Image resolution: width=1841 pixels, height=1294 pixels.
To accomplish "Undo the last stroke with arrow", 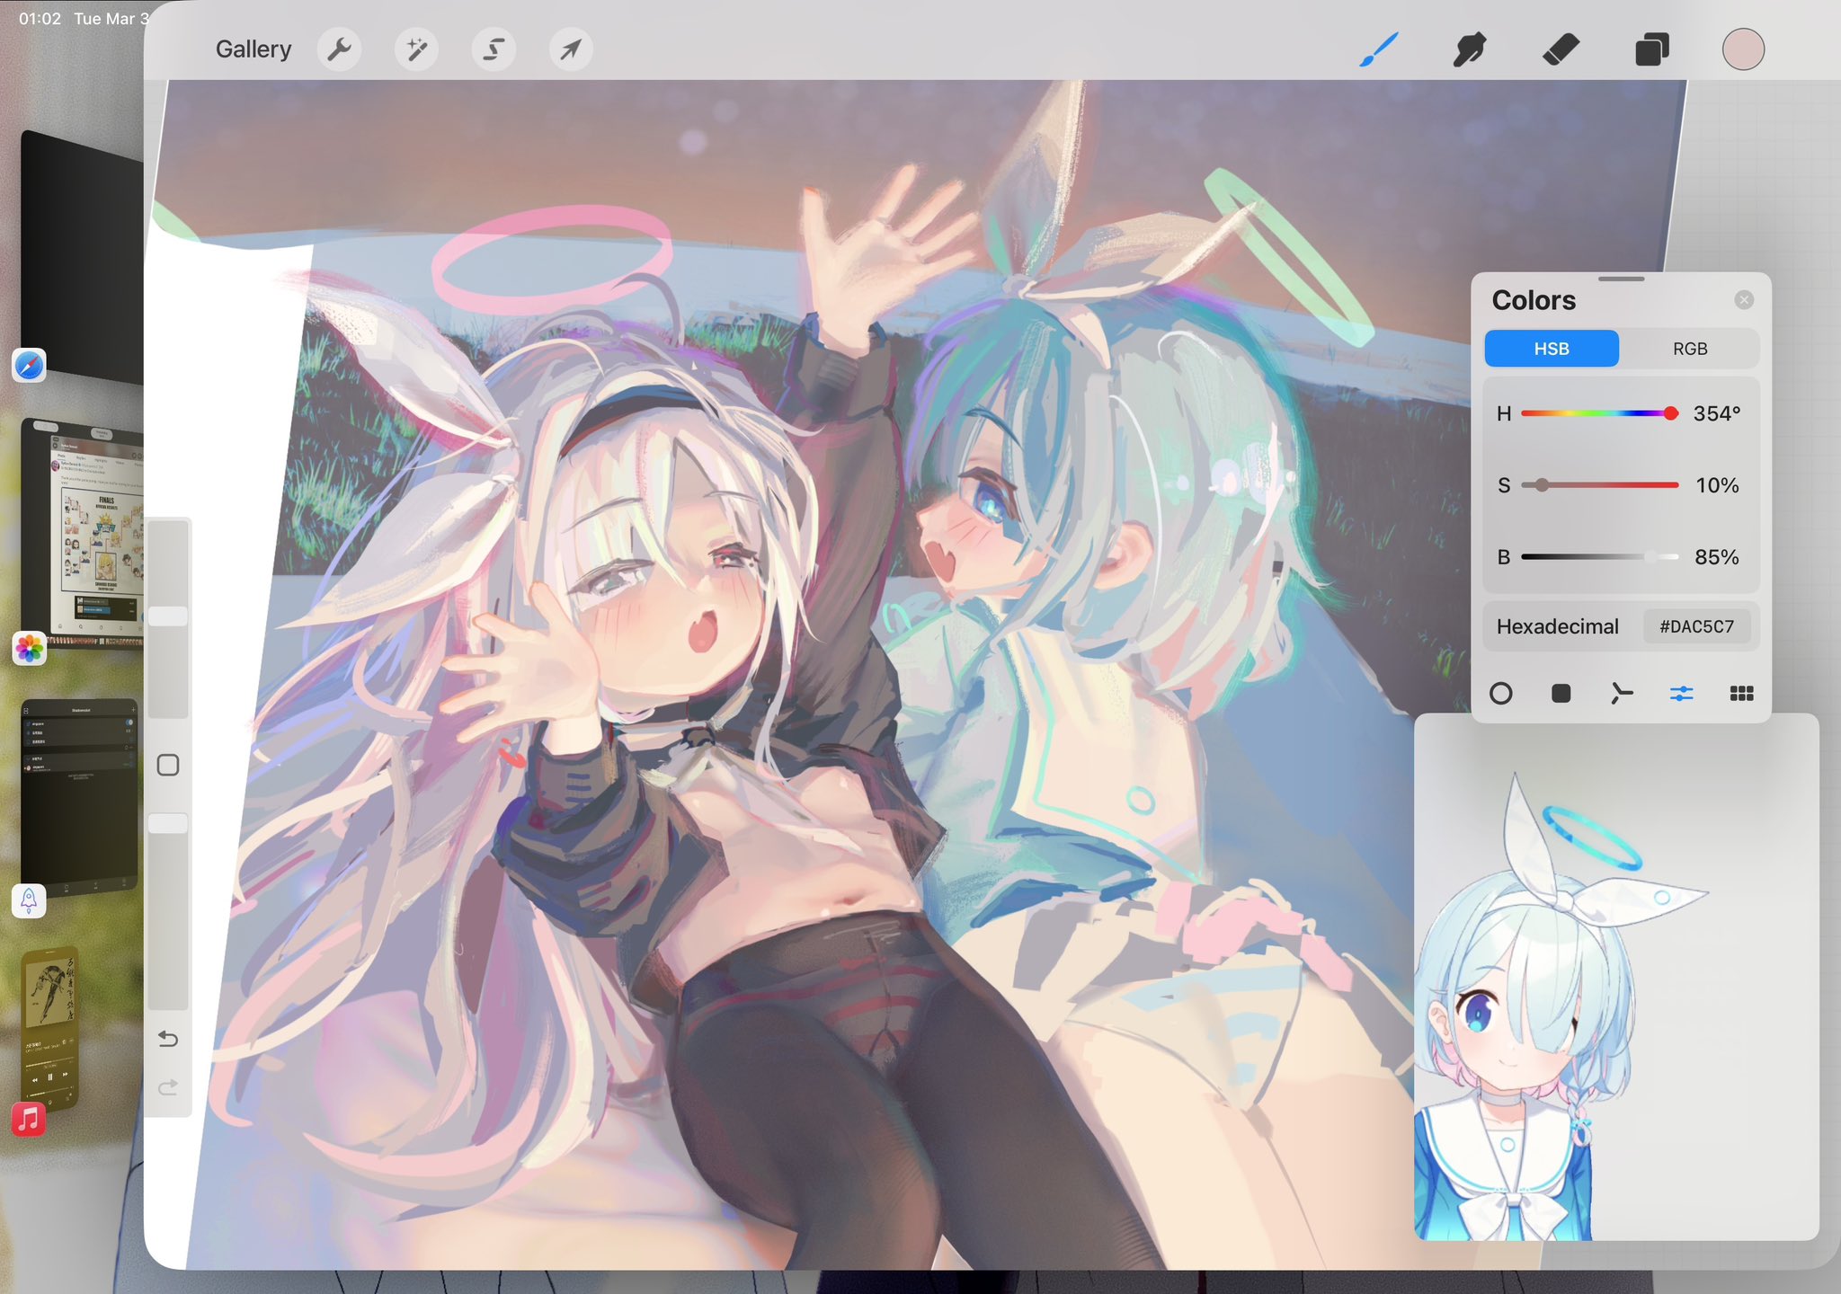I will (x=168, y=1040).
